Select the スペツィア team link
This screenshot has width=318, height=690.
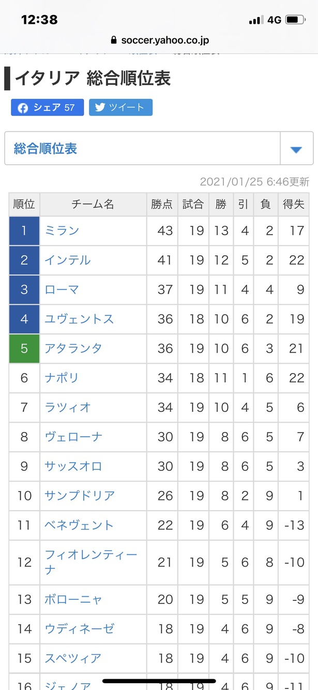[x=73, y=658]
